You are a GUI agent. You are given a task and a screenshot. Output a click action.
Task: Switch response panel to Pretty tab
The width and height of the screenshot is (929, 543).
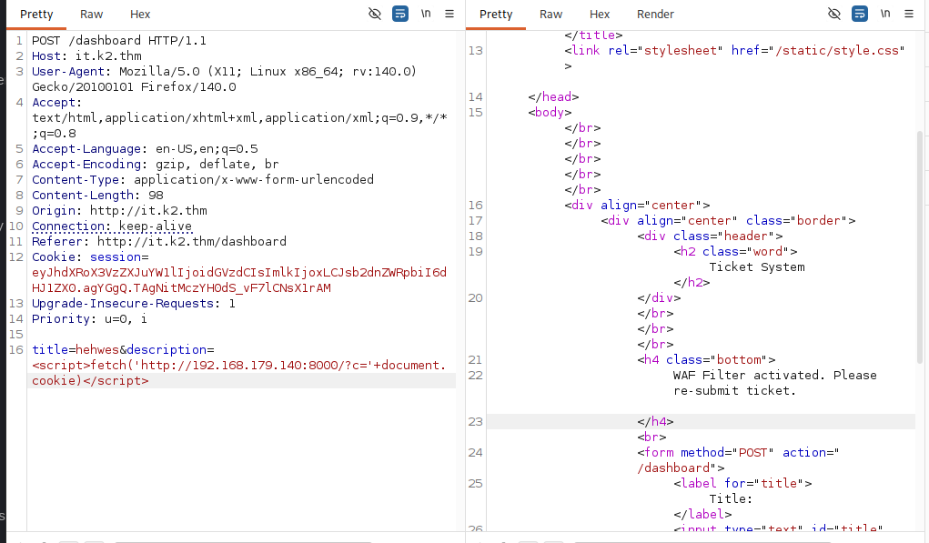pyautogui.click(x=496, y=15)
